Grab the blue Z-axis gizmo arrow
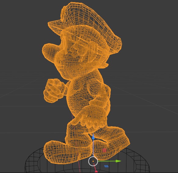The height and width of the screenshot is (173, 178). 93,137
